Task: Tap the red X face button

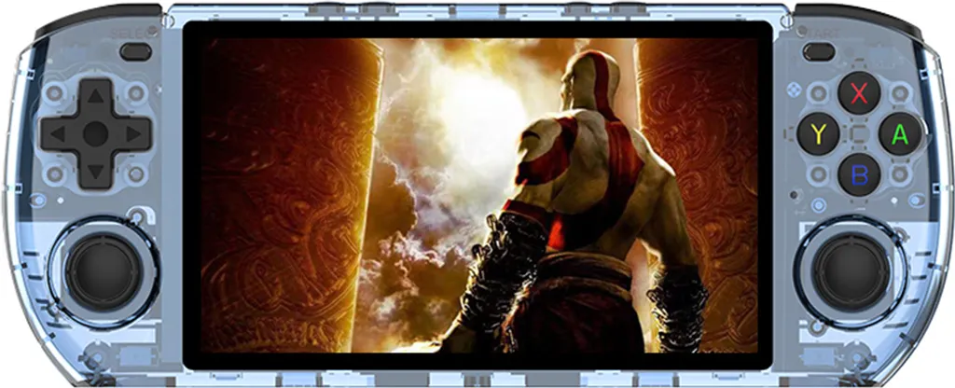Action: coord(859,92)
